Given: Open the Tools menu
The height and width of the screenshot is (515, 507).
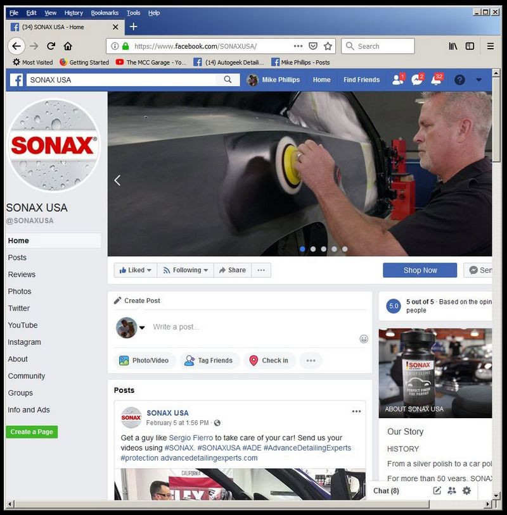Looking at the screenshot, I should pos(133,13).
